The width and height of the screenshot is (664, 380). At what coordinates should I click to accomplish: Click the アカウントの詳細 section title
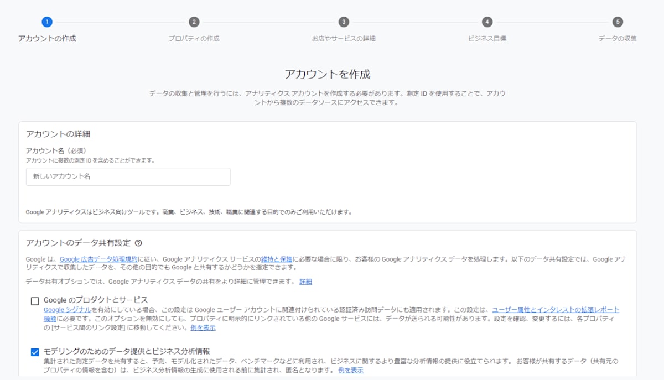(x=58, y=134)
